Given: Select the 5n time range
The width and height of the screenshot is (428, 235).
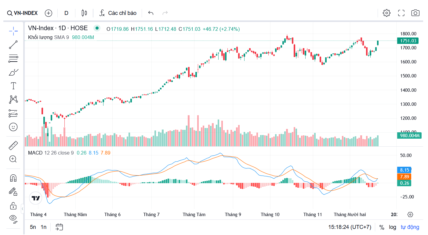Looking at the screenshot, I should (x=33, y=227).
